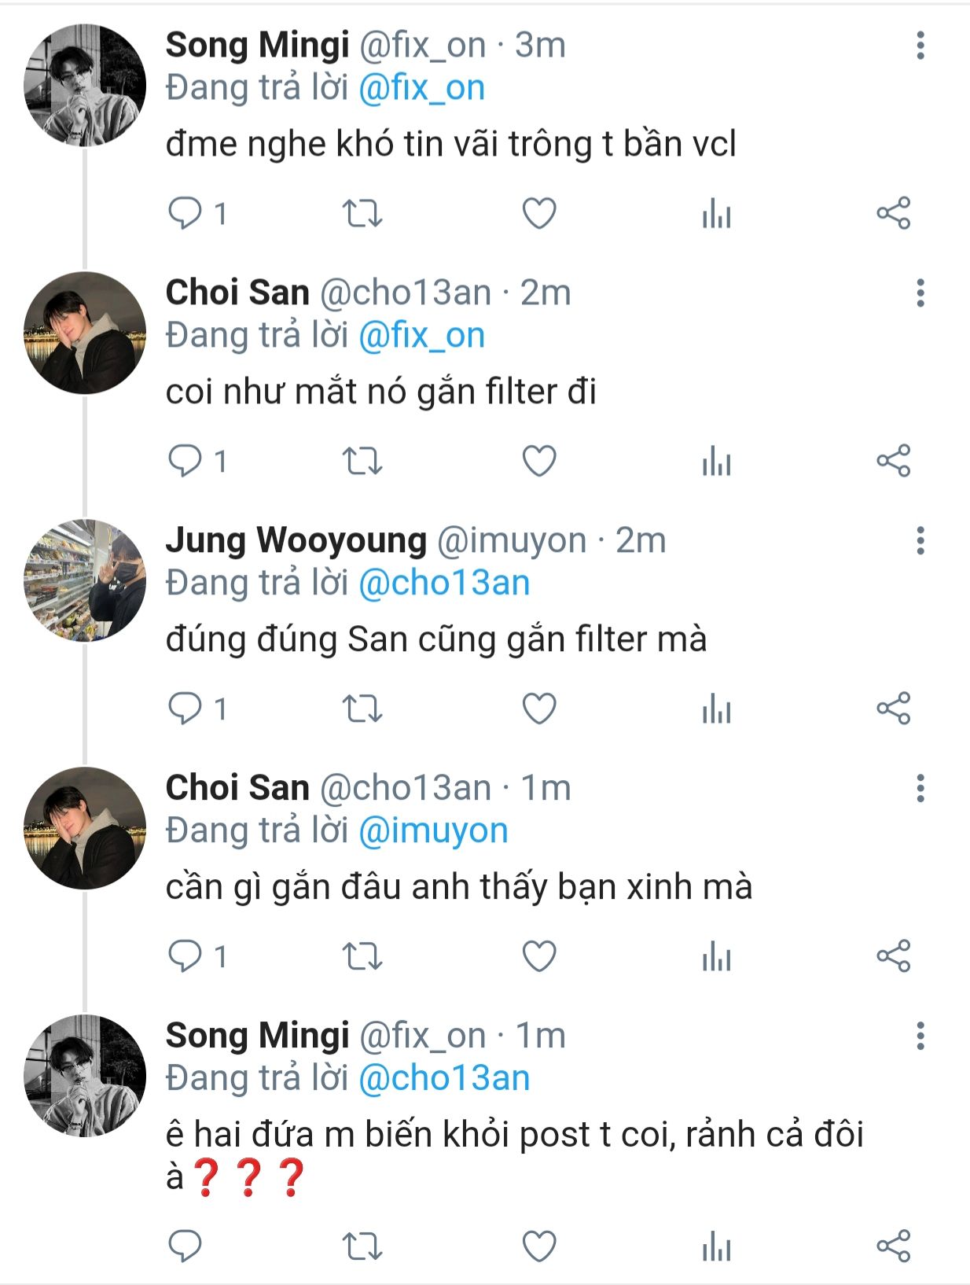Viewport: 970px width, 1285px height.
Task: Like Choi San's 2m-old tweet
Action: pos(539,461)
